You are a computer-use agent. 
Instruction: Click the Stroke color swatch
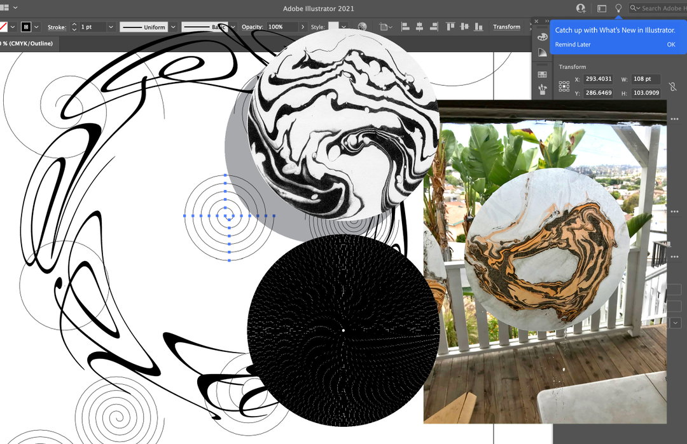[x=26, y=27]
